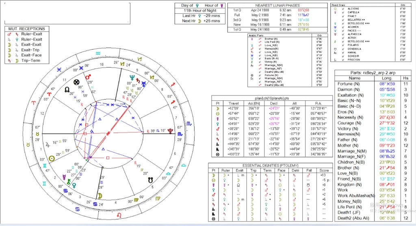Click the Moon glyph at bottom of wheel

coord(99,196)
